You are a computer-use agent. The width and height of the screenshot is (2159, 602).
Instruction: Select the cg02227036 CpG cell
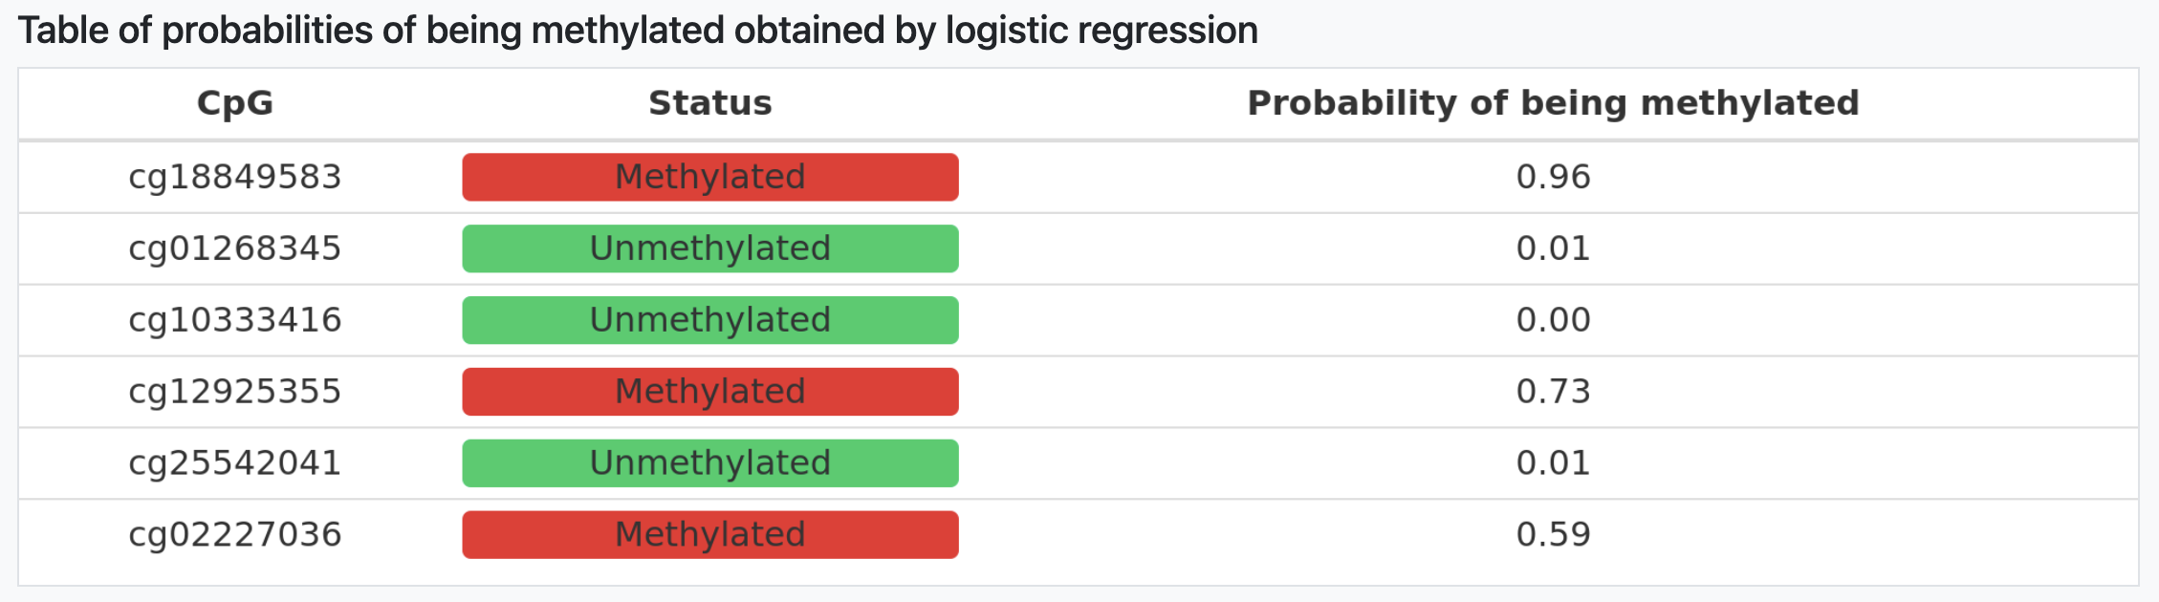click(x=234, y=534)
